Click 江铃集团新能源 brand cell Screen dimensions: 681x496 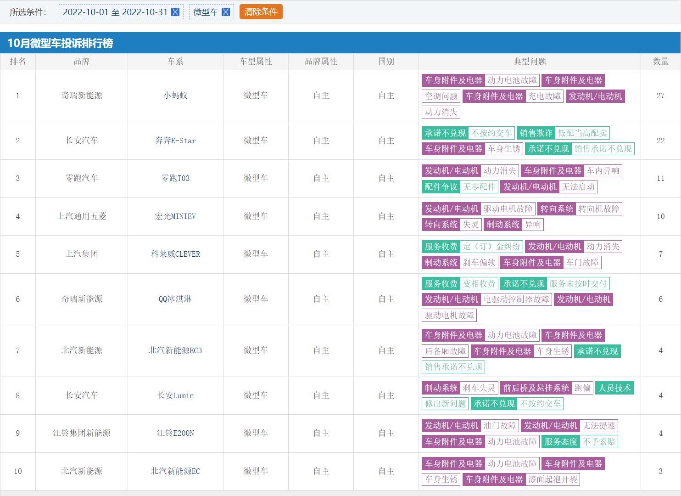[82, 433]
